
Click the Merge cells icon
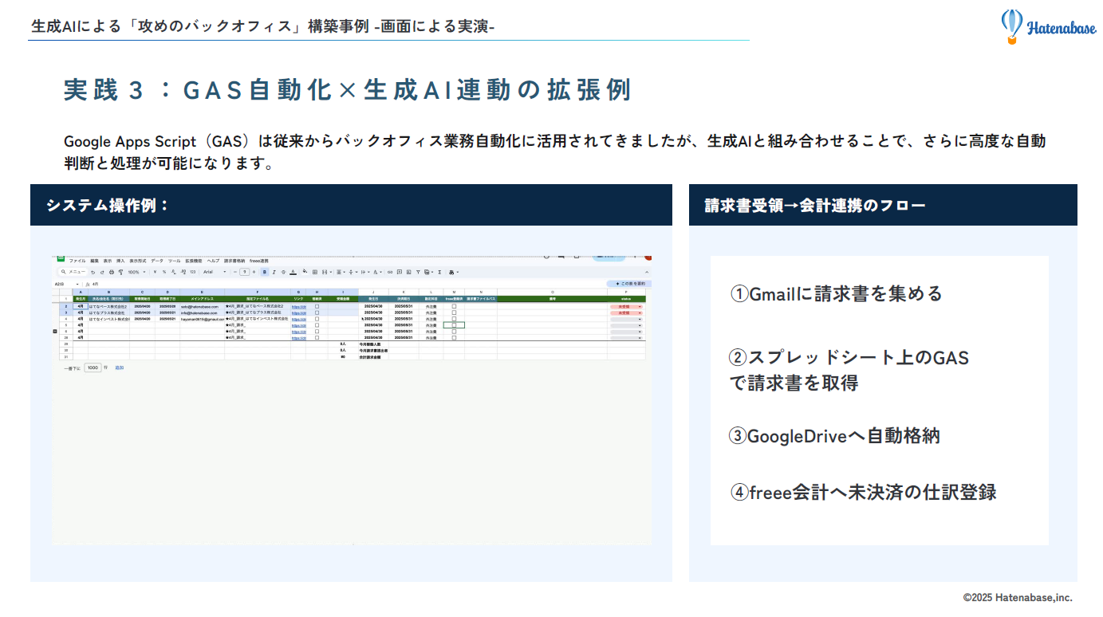point(325,272)
